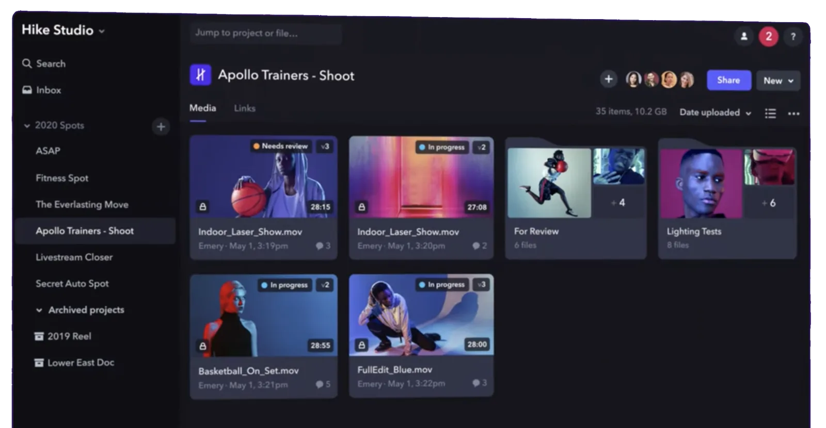Click the 2019 Reel archive icon

point(39,336)
